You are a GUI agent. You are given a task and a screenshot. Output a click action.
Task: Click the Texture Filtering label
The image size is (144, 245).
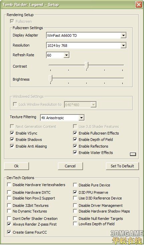click(23, 117)
